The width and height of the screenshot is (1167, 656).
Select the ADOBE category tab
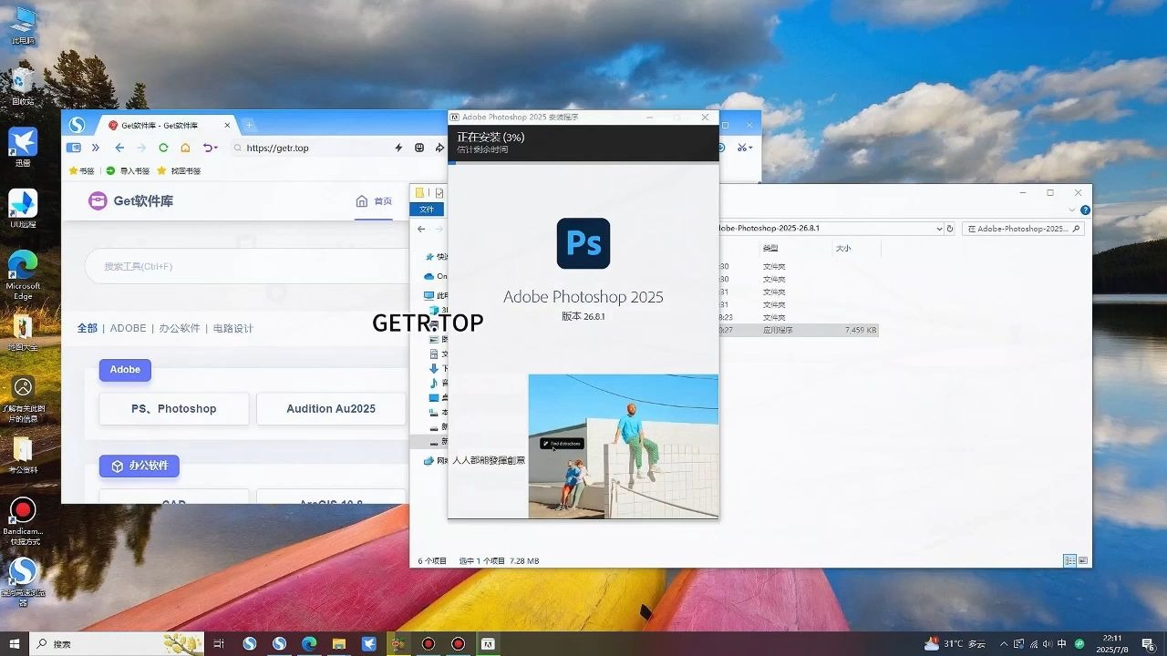128,328
